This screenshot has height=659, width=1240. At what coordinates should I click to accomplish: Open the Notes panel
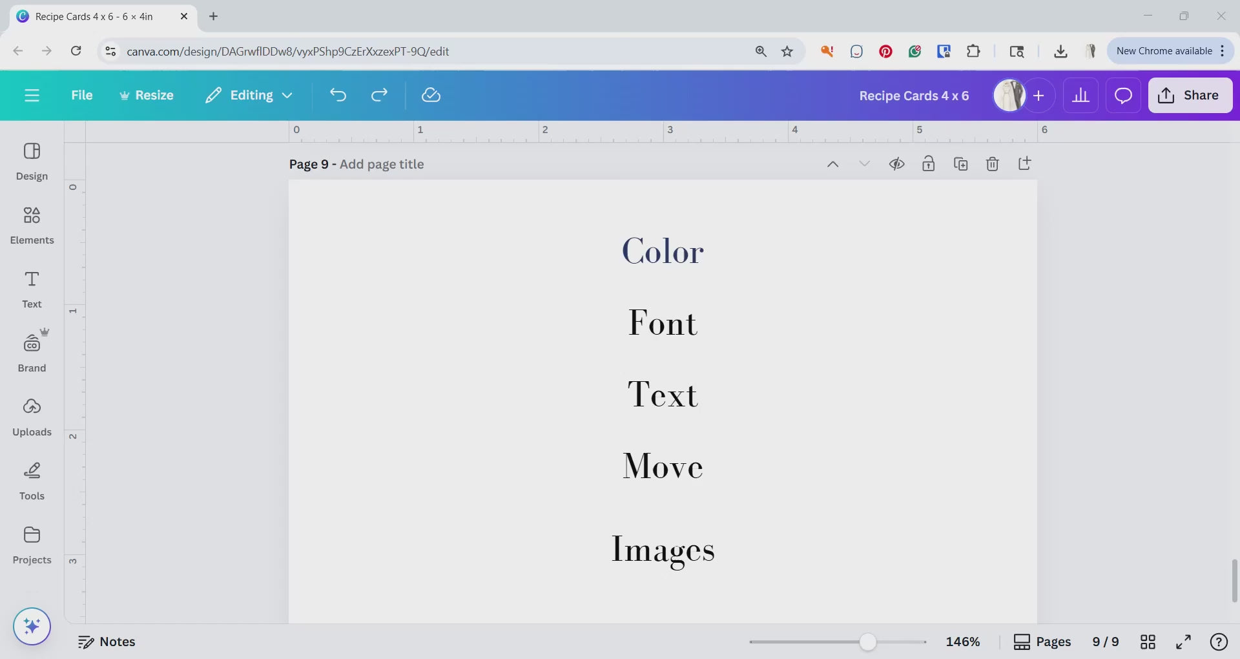(x=107, y=642)
